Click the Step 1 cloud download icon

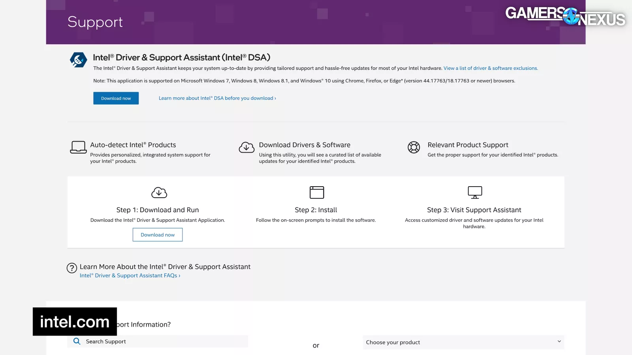[x=159, y=192]
